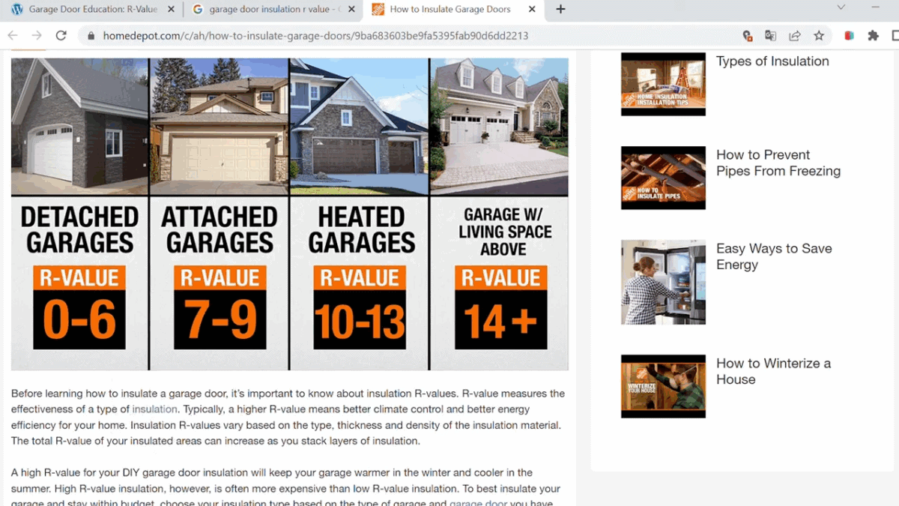Viewport: 899px width, 506px height.
Task: Open the share icon in toolbar
Action: click(x=794, y=35)
